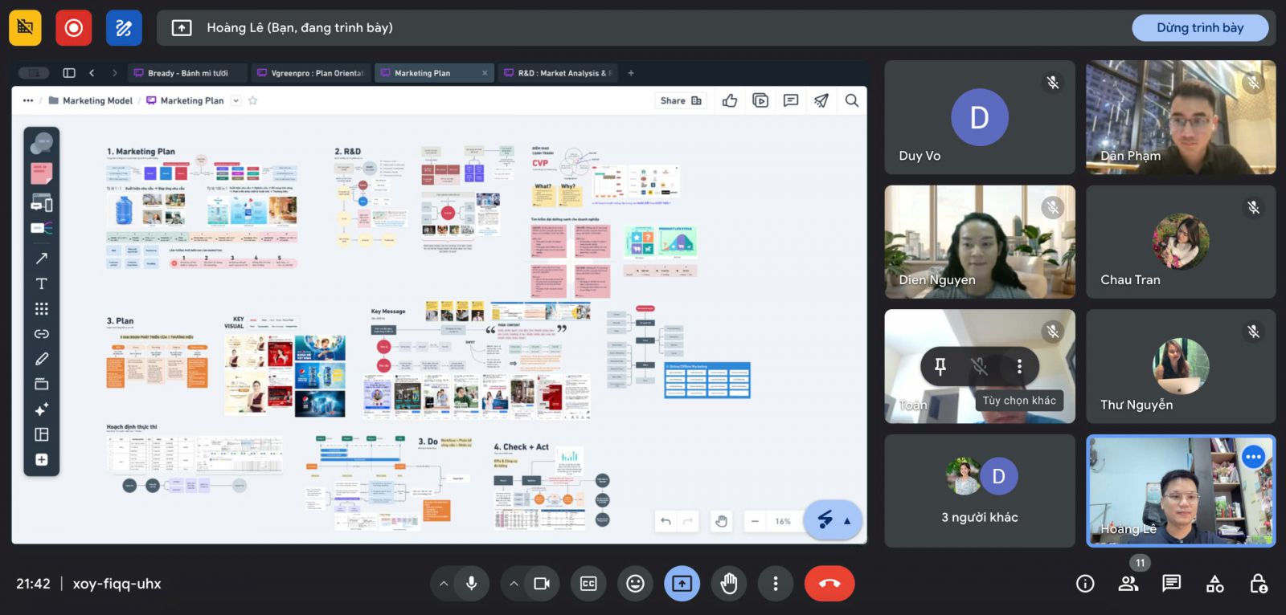Turn on closed captions
Viewport: 1286px width, 615px height.
pyautogui.click(x=589, y=584)
